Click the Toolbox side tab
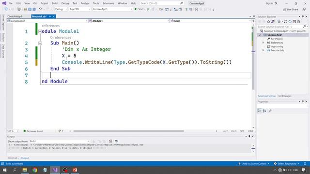 click(x=3, y=37)
